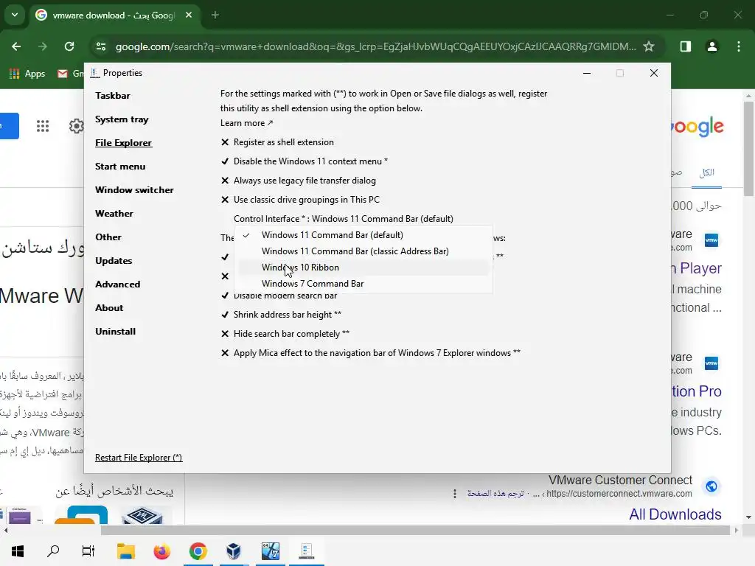755x566 pixels.
Task: Open VirtualBox cube icon on taskbar
Action: (234, 551)
